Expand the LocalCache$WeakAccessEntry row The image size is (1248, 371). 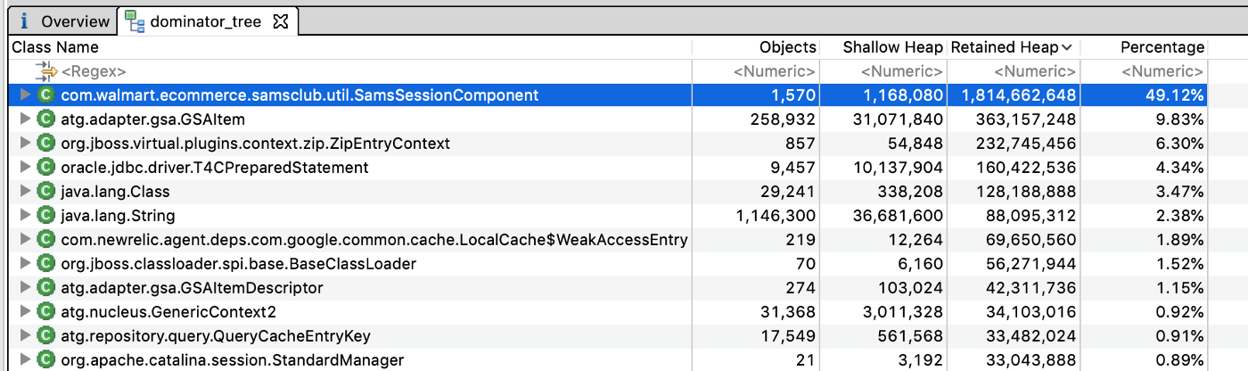pos(25,239)
